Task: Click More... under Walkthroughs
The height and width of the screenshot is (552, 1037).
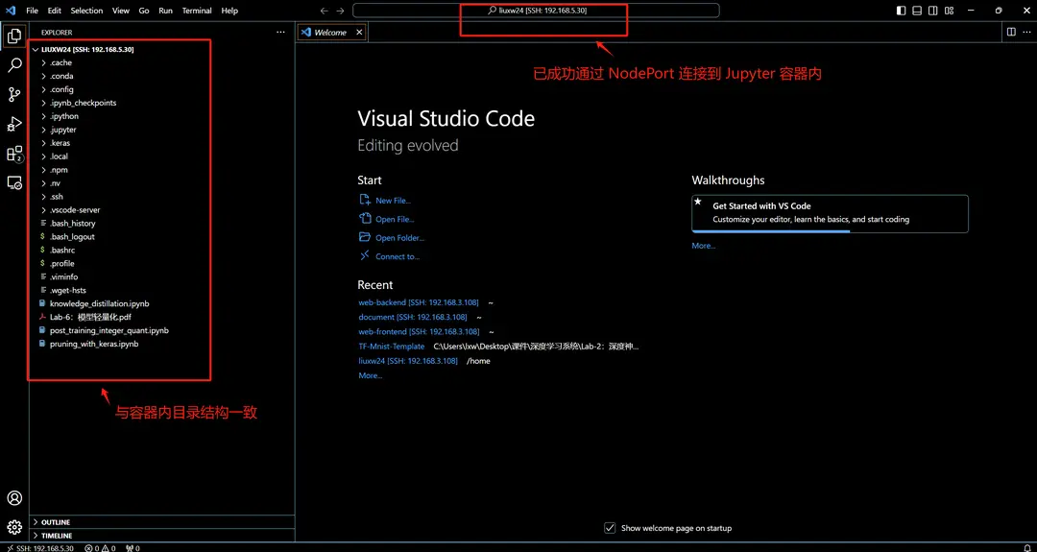Action: point(704,245)
